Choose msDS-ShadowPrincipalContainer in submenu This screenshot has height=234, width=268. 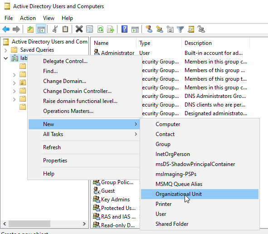(200, 164)
